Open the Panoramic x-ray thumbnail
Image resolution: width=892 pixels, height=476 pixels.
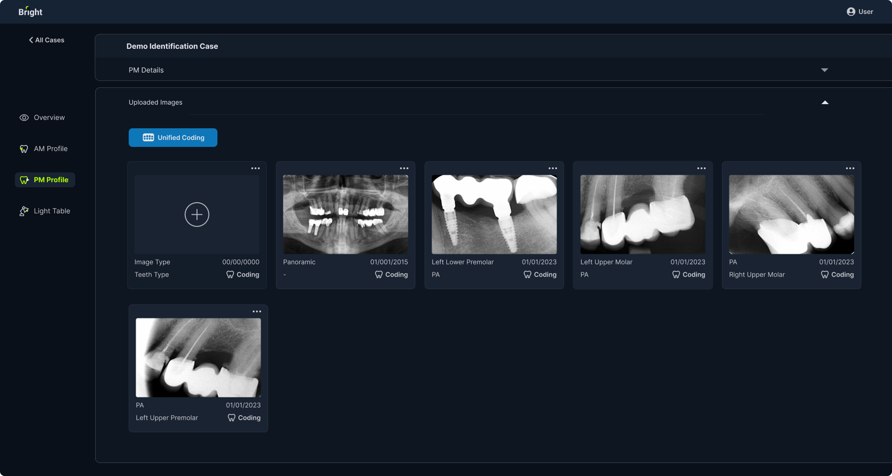346,214
